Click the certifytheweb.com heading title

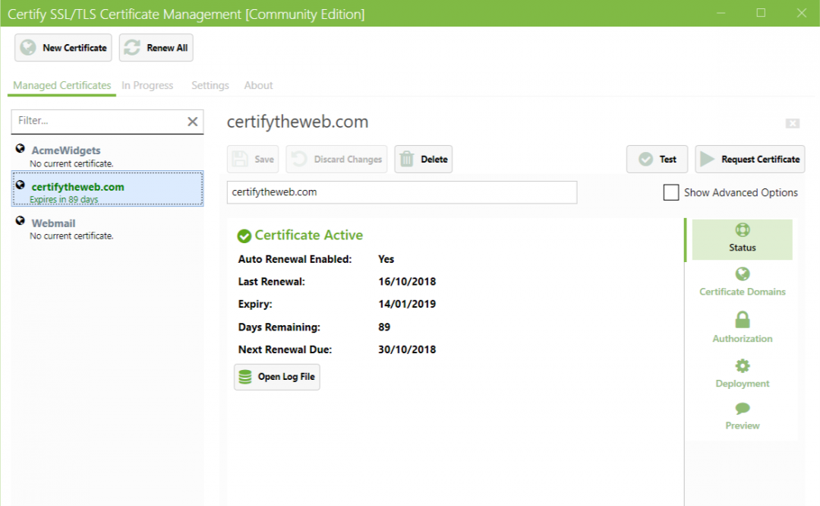pos(298,122)
